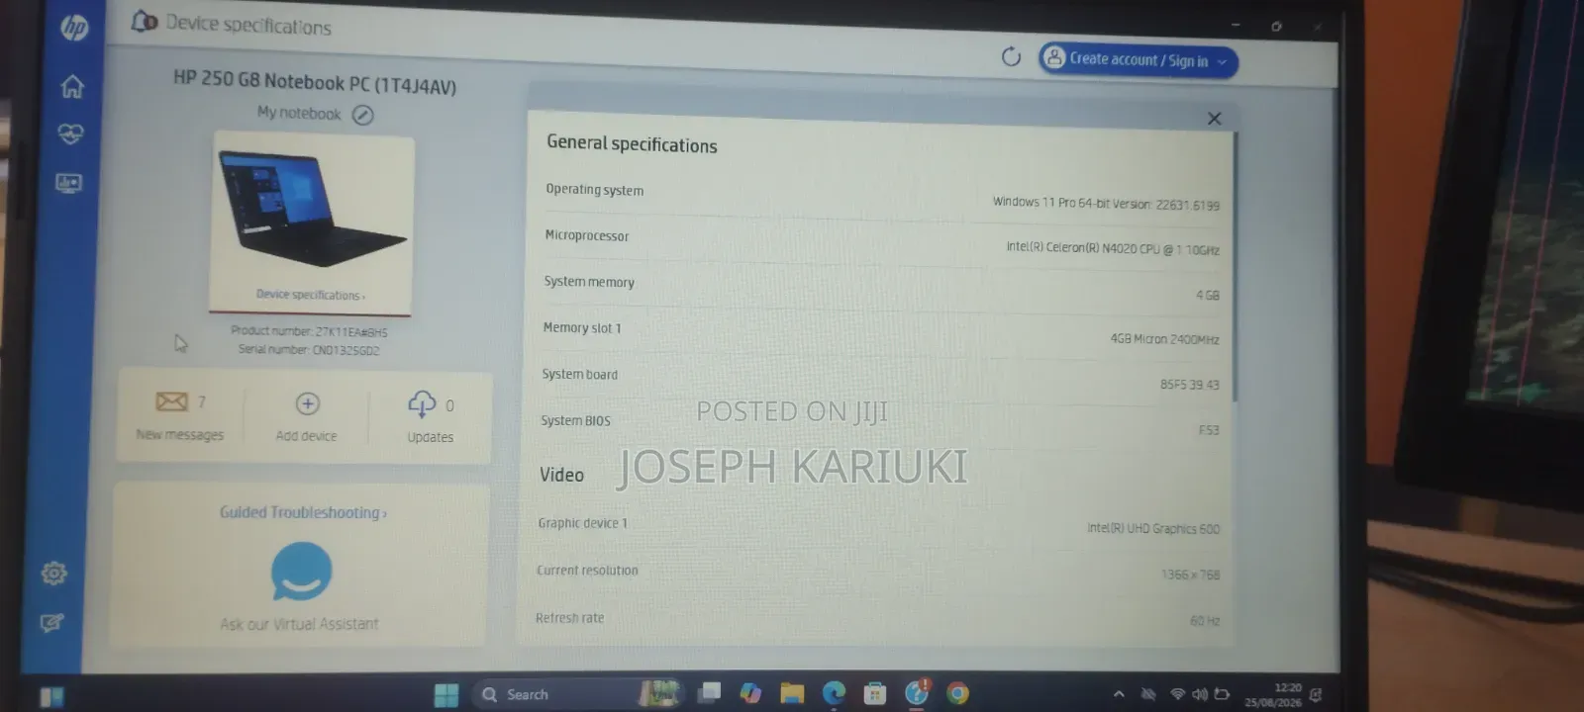Open the feedback icon in the sidebar

pos(51,623)
